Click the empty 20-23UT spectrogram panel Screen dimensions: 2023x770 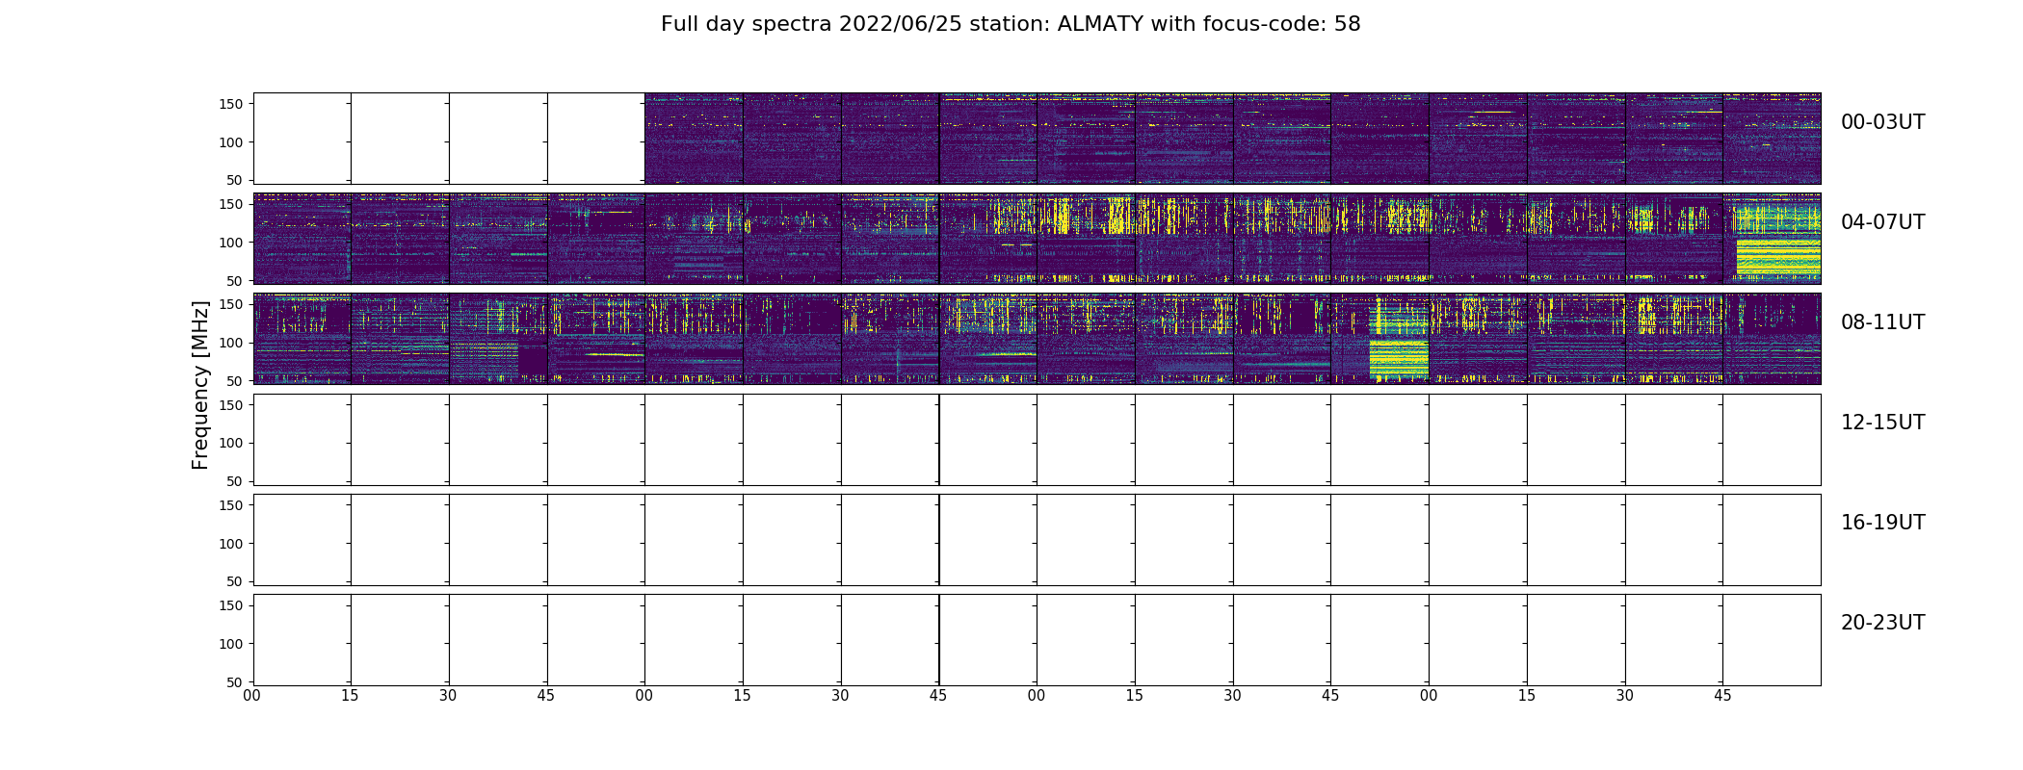click(1037, 639)
